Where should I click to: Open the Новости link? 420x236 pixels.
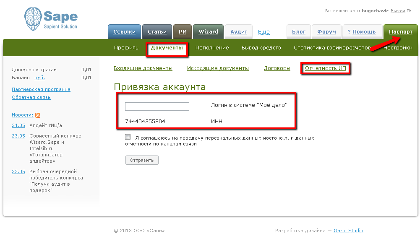click(23, 115)
